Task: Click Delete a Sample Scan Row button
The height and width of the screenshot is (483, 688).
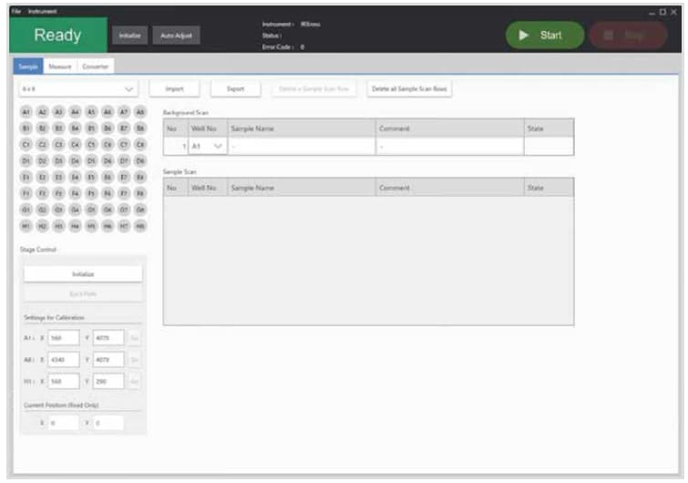Action: pyautogui.click(x=313, y=88)
